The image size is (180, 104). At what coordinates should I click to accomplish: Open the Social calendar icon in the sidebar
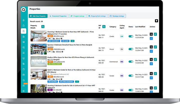[24, 86]
